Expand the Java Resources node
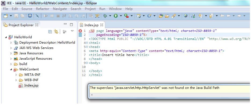Image resolution: width=251 pixels, height=106 pixels. [11, 53]
